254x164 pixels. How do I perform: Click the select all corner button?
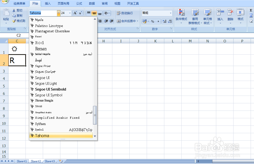[4, 41]
